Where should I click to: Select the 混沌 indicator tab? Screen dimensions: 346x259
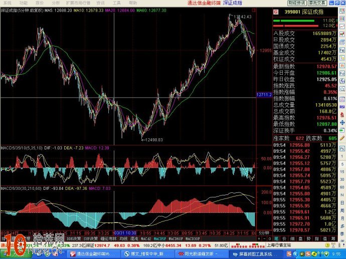[x=134, y=239]
